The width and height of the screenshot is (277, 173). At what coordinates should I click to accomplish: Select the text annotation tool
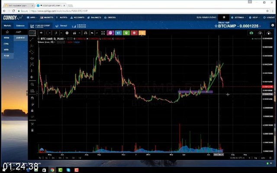point(32,59)
